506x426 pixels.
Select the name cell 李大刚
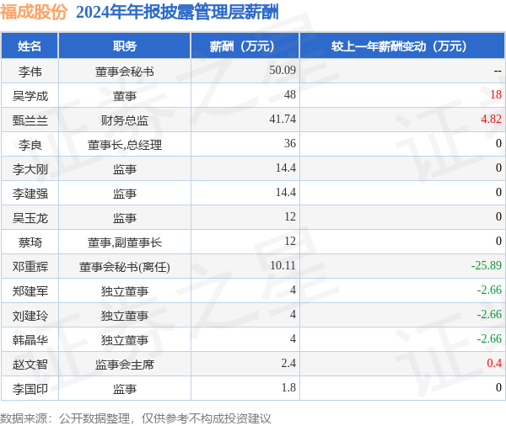pyautogui.click(x=30, y=169)
